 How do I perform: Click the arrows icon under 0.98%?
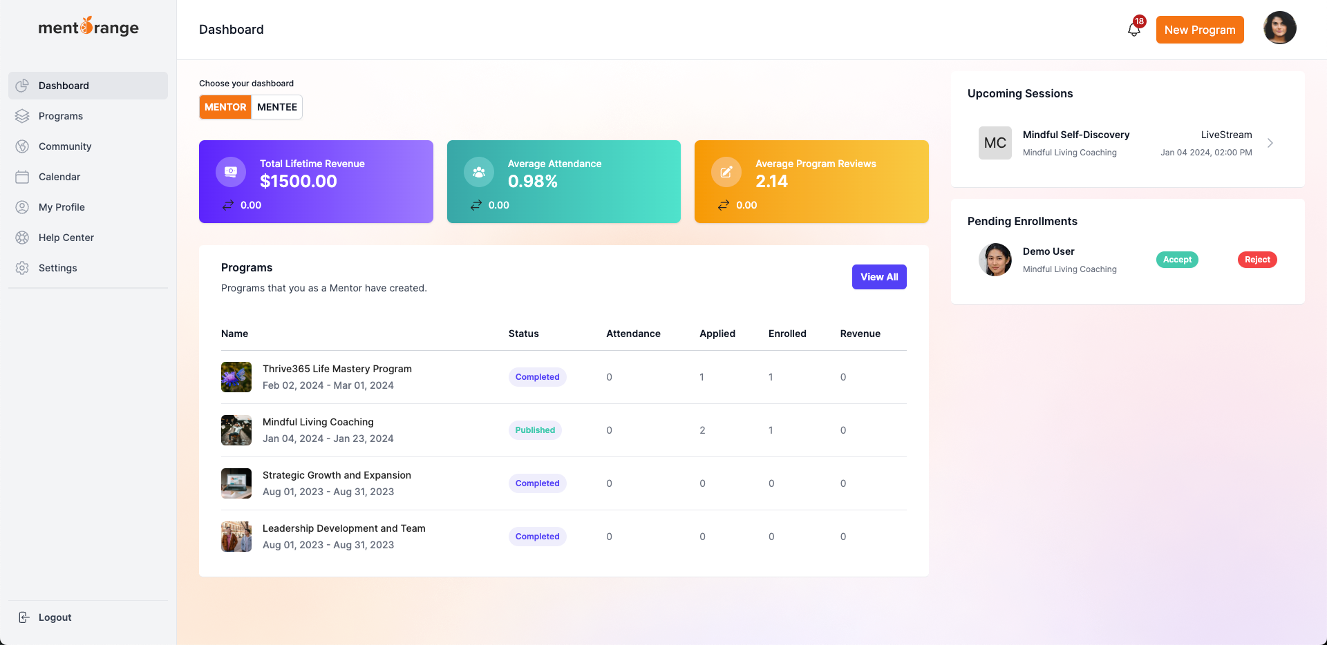tap(476, 205)
